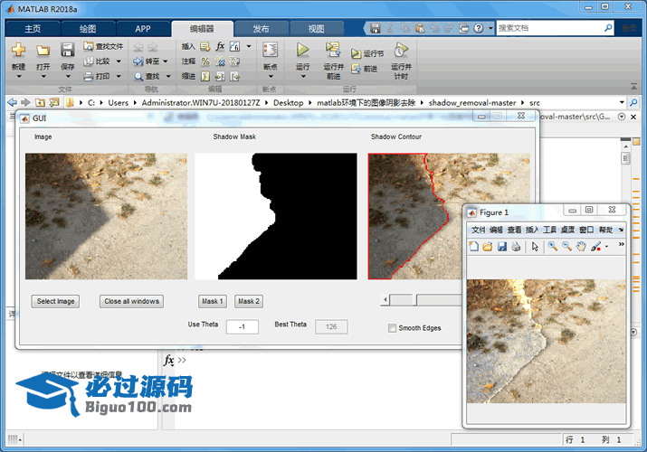Click the Mask 2 button
This screenshot has height=452, width=647.
pyautogui.click(x=249, y=301)
